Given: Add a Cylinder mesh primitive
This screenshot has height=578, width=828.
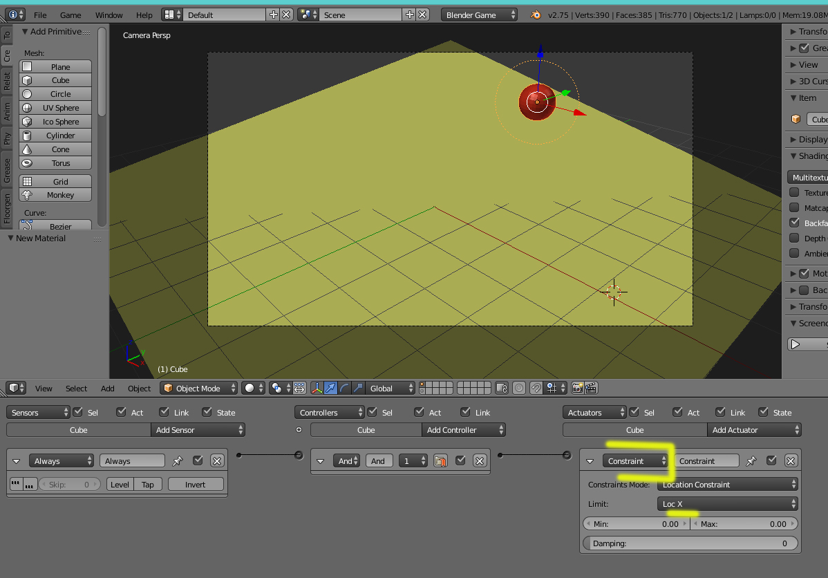Looking at the screenshot, I should point(55,136).
